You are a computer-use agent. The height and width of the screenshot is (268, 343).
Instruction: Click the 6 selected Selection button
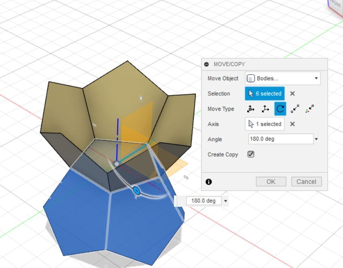pyautogui.click(x=265, y=94)
